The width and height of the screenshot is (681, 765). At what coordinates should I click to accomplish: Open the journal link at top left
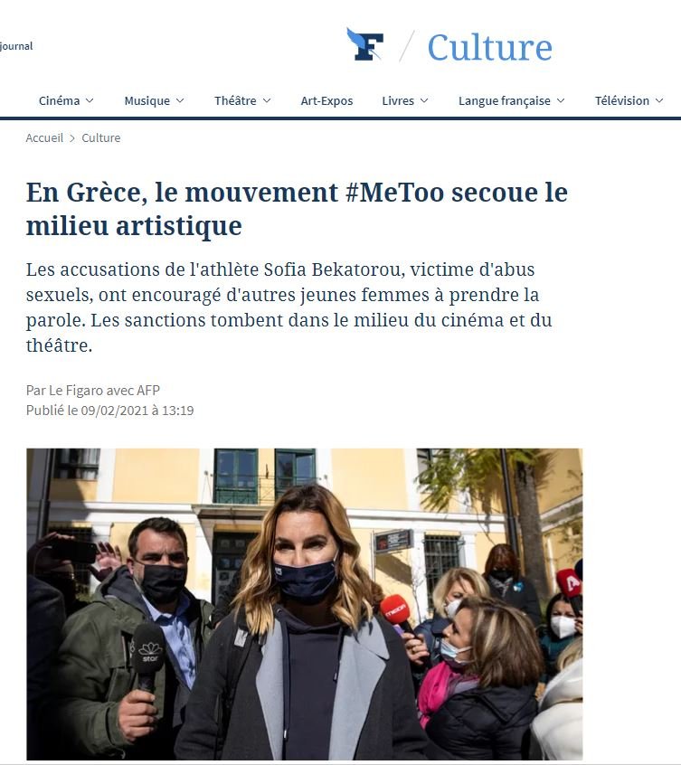16,46
